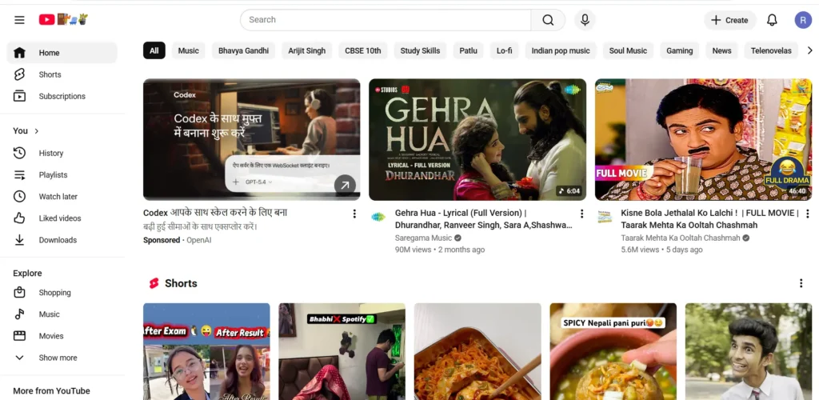Open the After Exam After Result short
This screenshot has height=400, width=819.
pyautogui.click(x=206, y=351)
